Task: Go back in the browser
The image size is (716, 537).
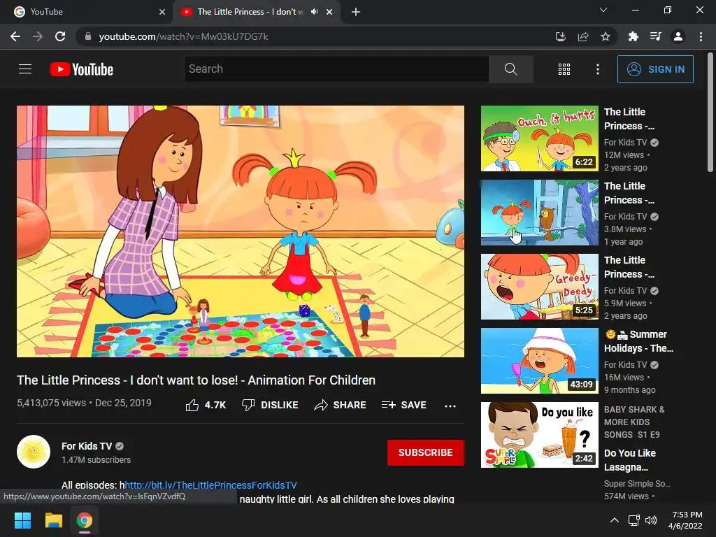Action: pos(15,36)
